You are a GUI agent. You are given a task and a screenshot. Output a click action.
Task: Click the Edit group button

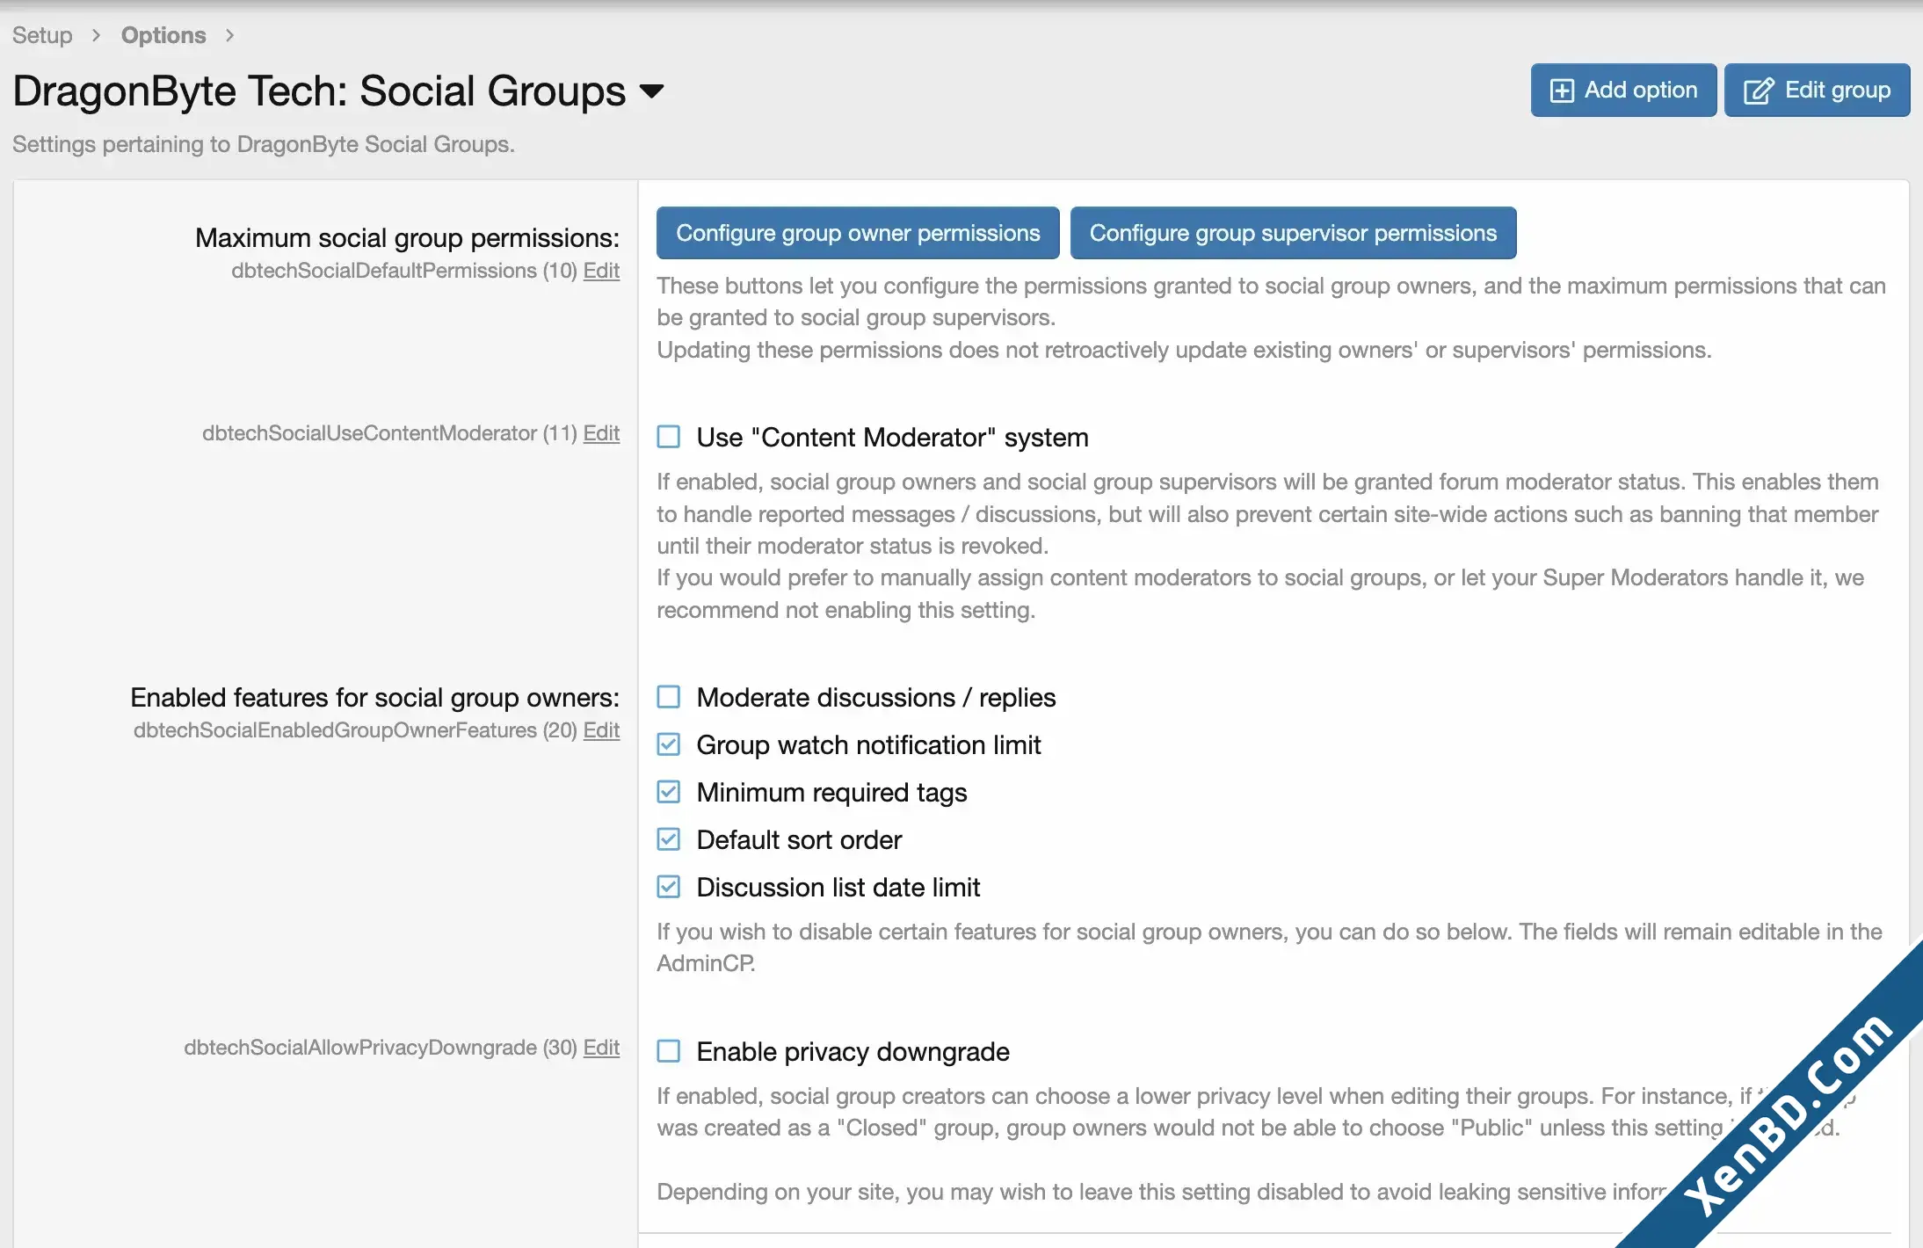click(1817, 90)
